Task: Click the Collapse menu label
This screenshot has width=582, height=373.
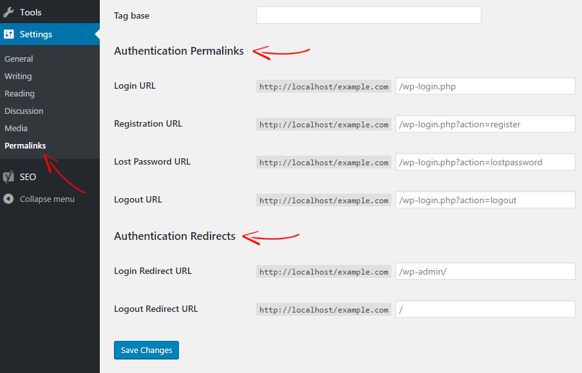Action: pos(47,199)
